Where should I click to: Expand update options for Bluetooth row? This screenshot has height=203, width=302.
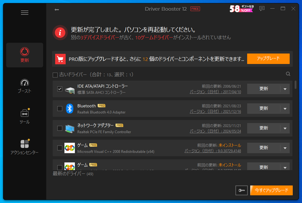click(285, 109)
